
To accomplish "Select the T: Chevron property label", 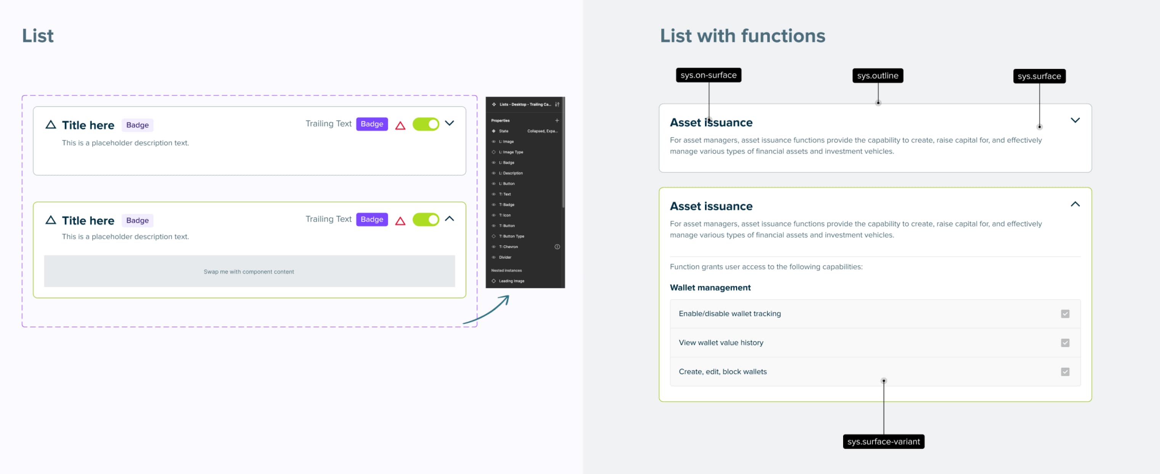I will point(508,247).
